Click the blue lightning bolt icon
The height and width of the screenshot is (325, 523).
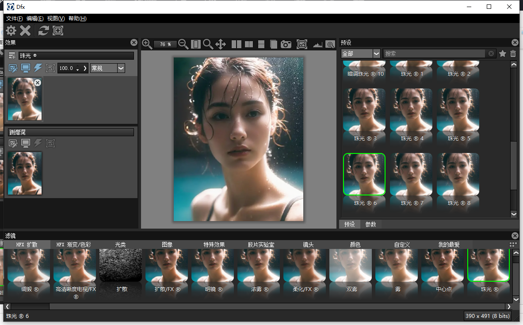point(38,68)
